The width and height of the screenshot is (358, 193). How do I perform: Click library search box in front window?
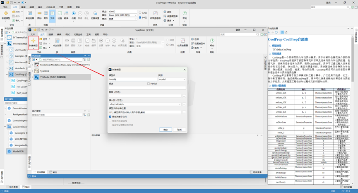click(x=60, y=59)
